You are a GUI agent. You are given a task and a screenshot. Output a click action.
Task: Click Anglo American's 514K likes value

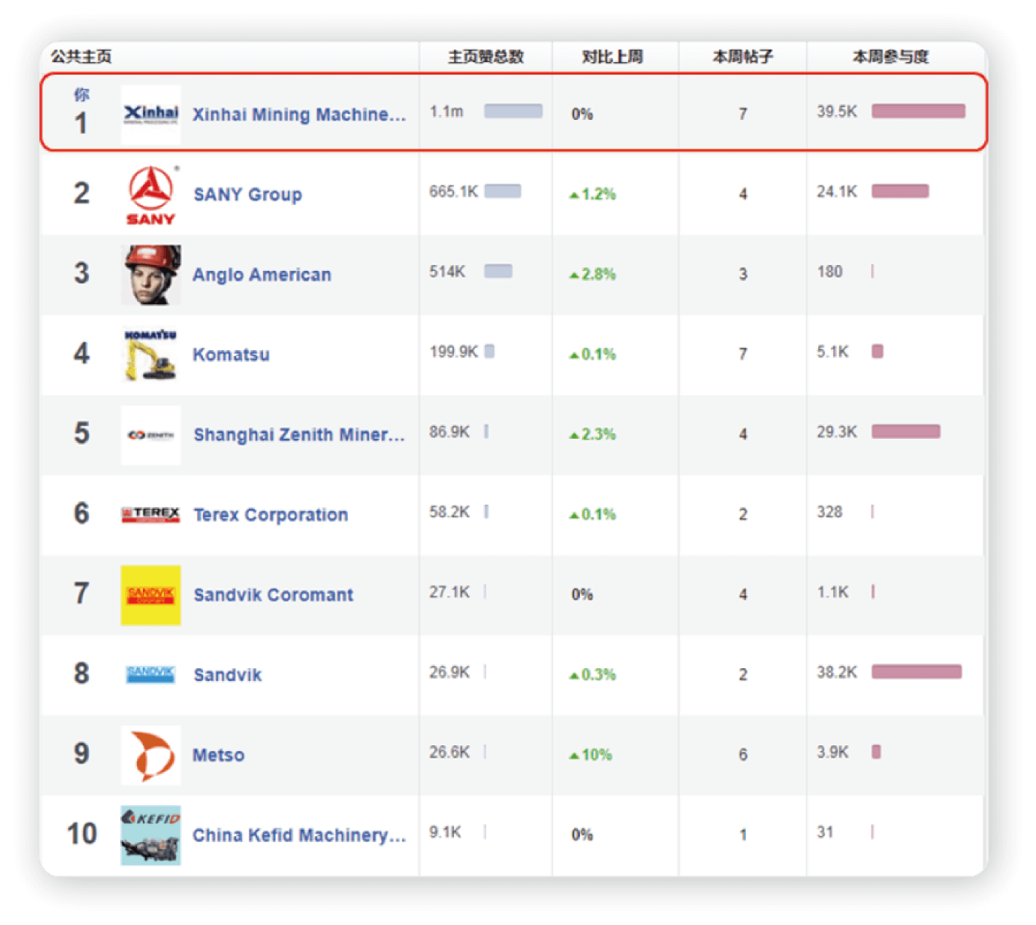pos(447,272)
